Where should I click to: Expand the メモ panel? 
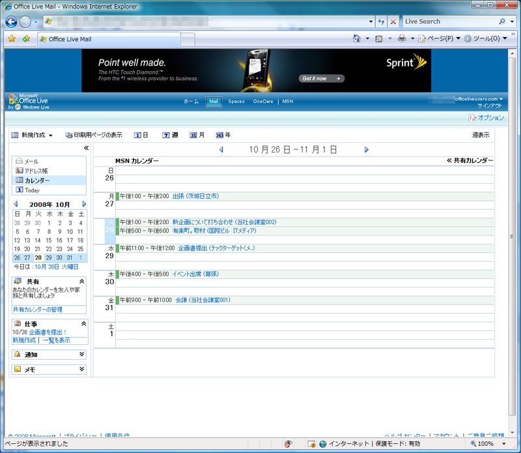pyautogui.click(x=82, y=369)
